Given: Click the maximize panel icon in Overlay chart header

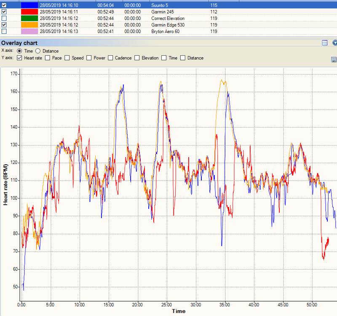Looking at the screenshot, I should 325,43.
